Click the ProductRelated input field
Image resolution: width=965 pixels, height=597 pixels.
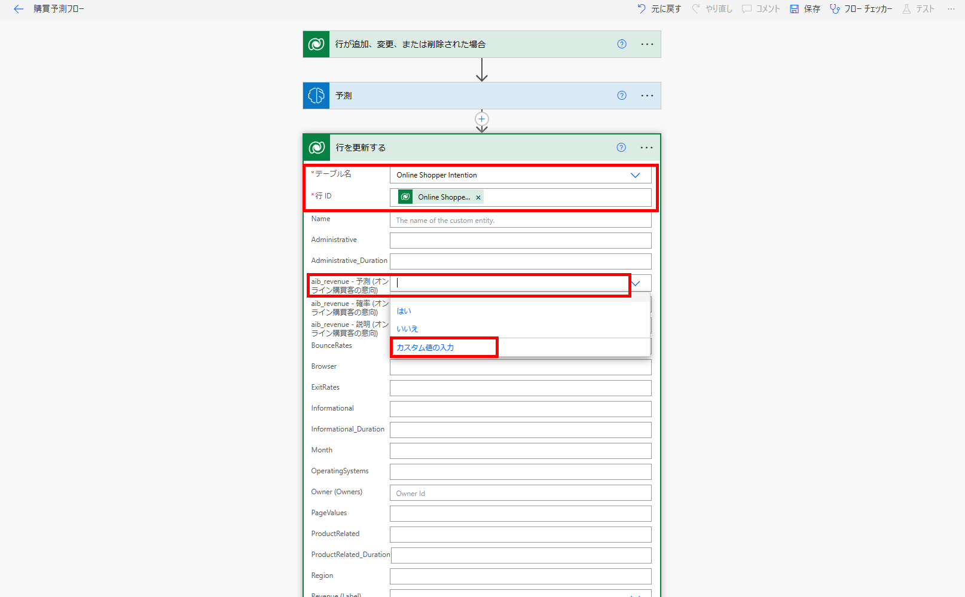[x=521, y=534]
